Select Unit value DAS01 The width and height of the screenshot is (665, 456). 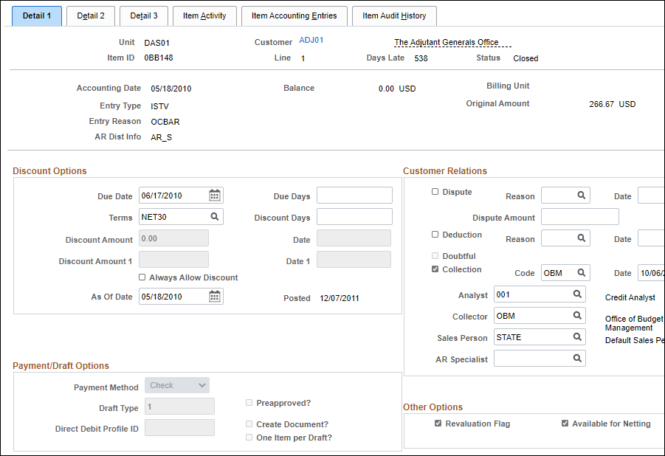click(x=157, y=43)
